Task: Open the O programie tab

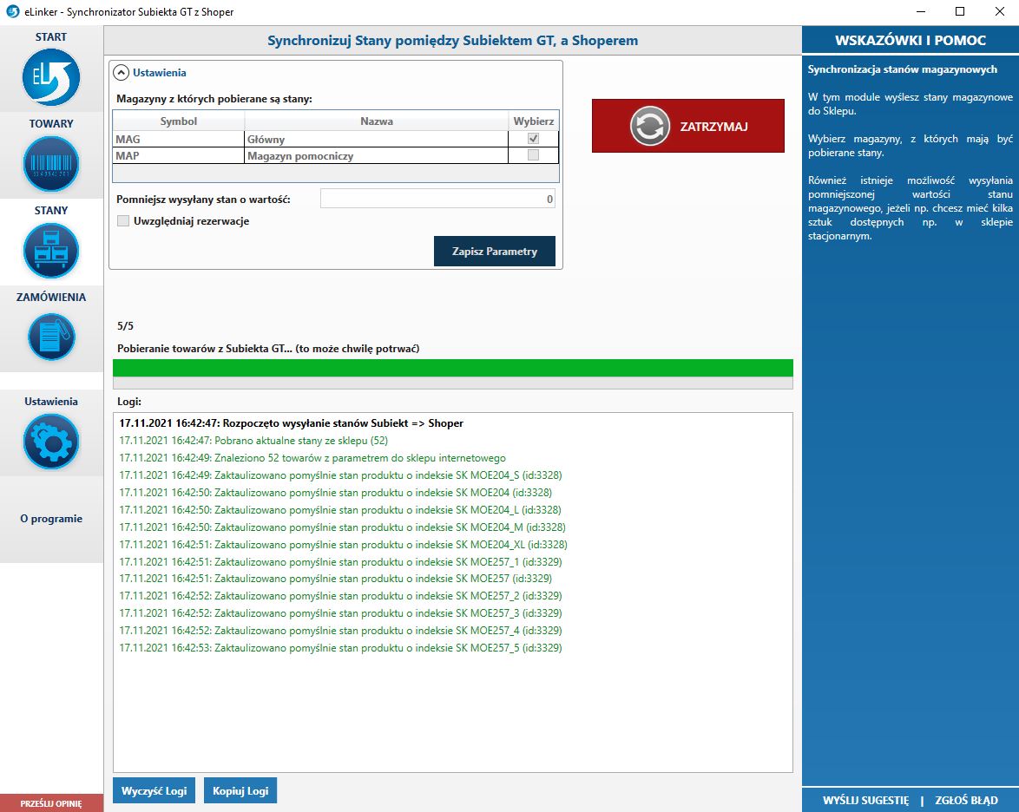Action: coord(51,519)
